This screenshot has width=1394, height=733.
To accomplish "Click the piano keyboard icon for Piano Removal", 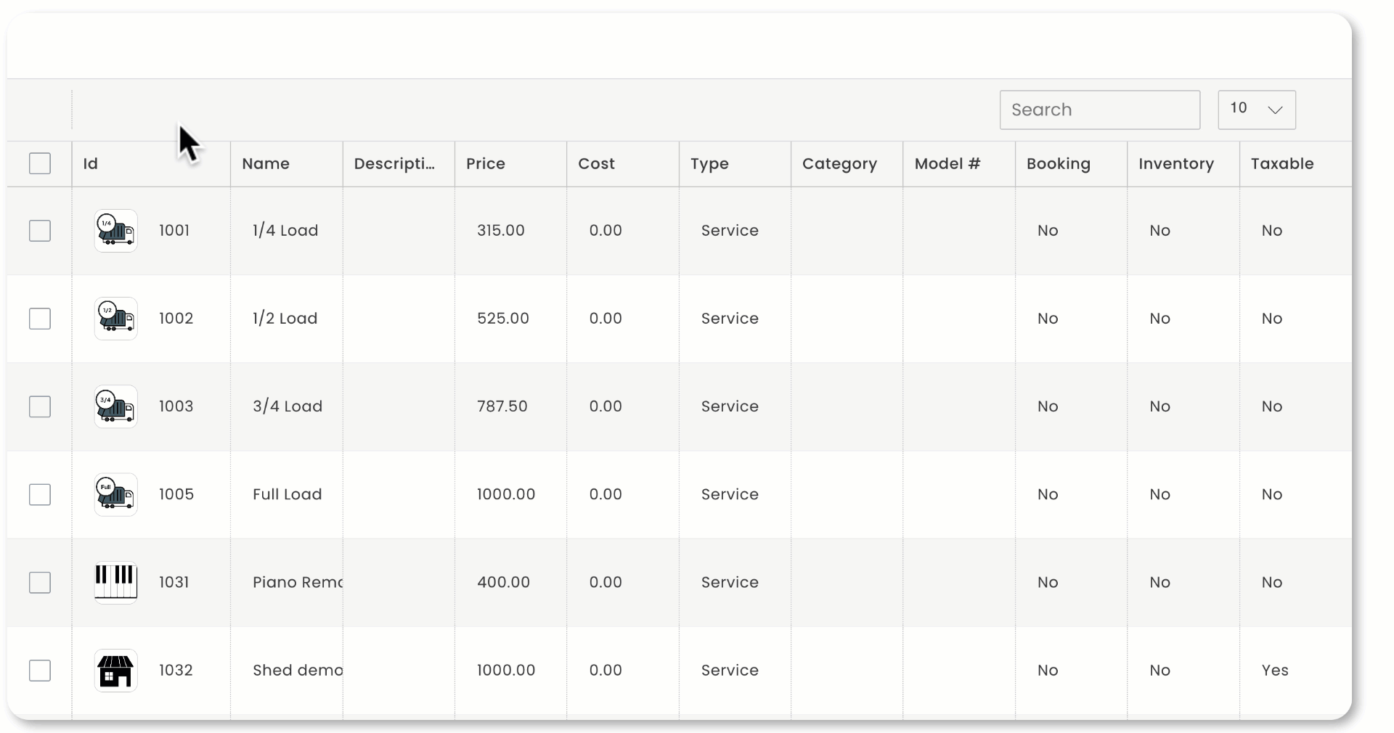I will pyautogui.click(x=115, y=582).
